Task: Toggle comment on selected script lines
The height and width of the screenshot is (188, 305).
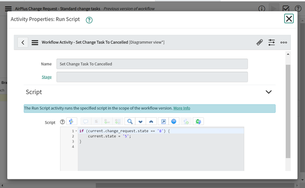Action: click(x=85, y=122)
